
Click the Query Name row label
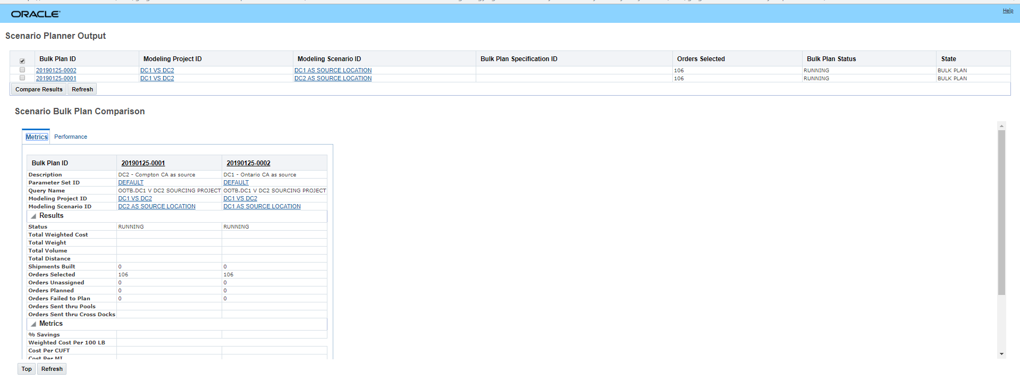coord(46,190)
